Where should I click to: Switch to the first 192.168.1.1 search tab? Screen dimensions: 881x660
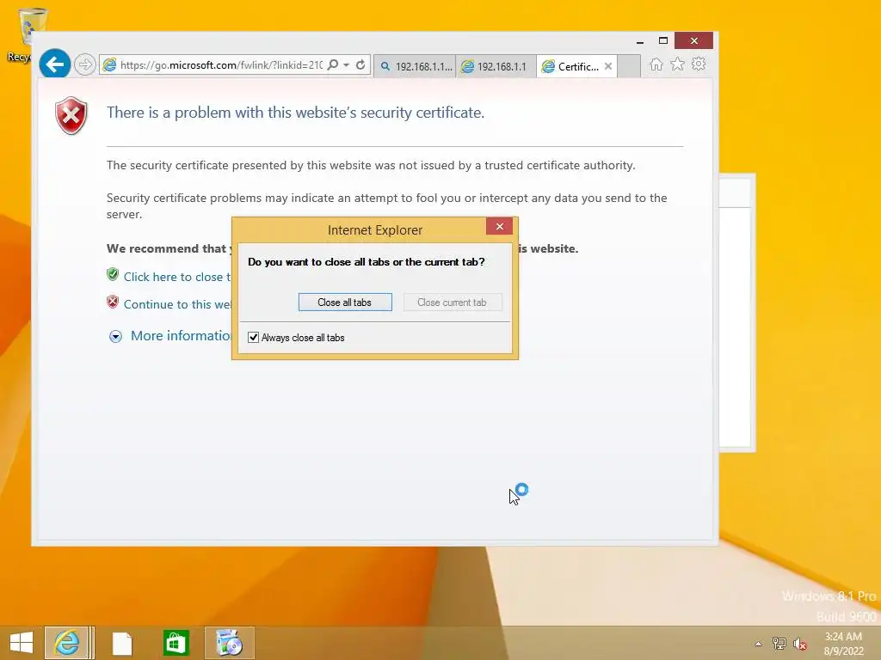[416, 66]
